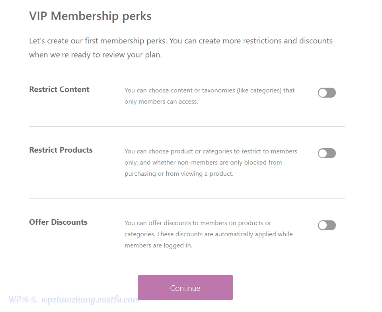Click the Restrict Products label

pos(61,150)
